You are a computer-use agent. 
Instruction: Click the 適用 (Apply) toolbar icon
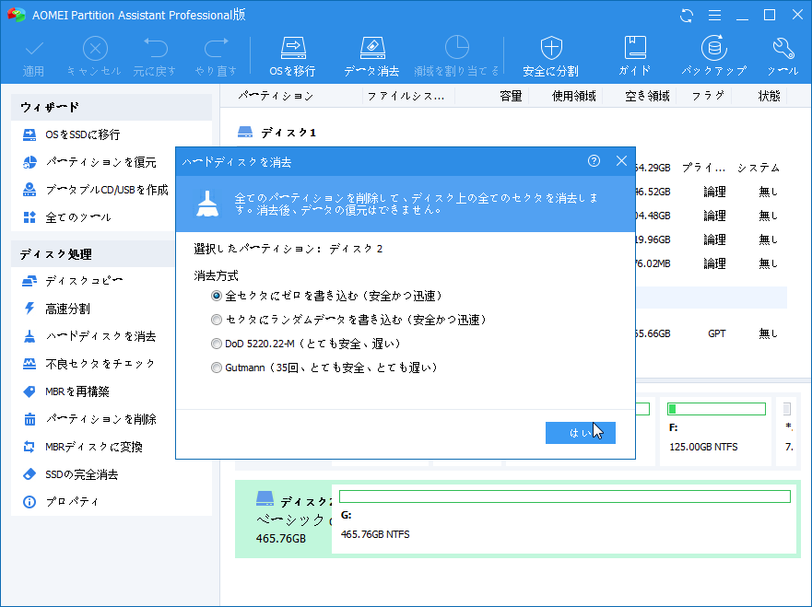coord(34,57)
